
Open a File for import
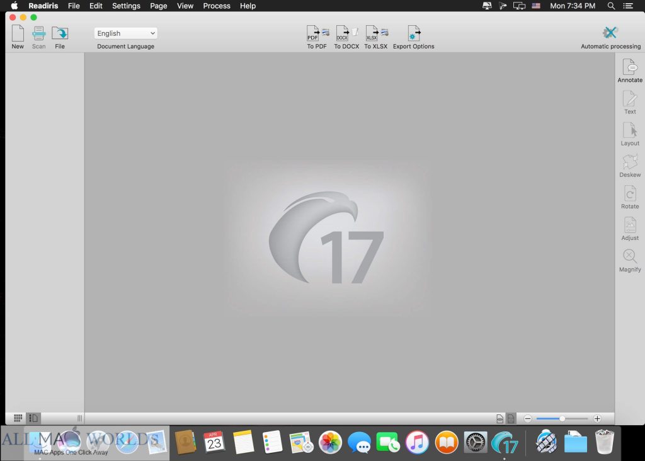coord(60,37)
